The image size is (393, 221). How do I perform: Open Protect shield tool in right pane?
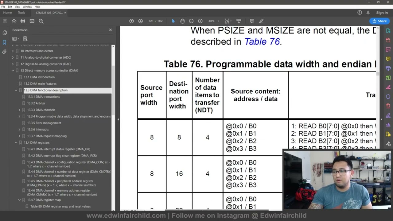(388, 96)
